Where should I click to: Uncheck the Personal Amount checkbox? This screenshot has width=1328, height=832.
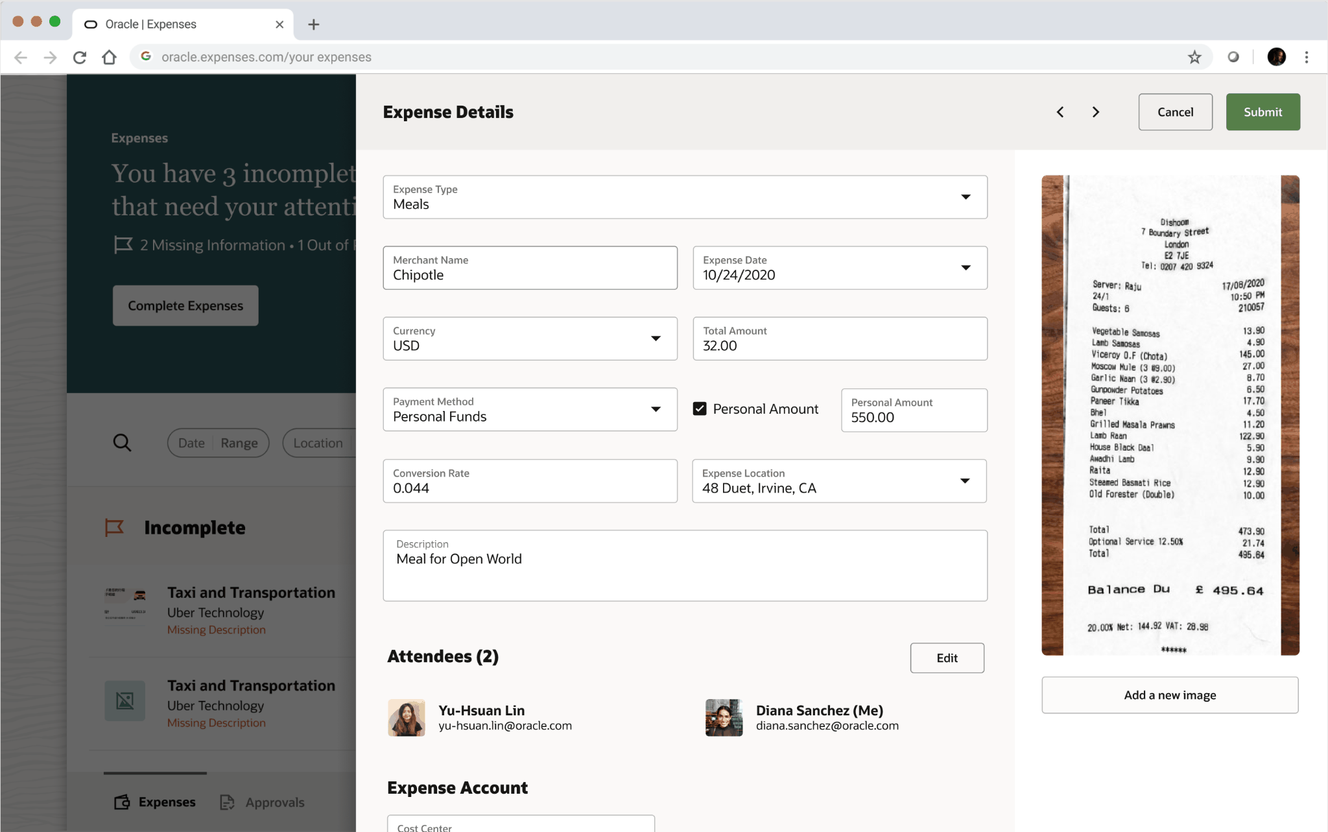[700, 409]
